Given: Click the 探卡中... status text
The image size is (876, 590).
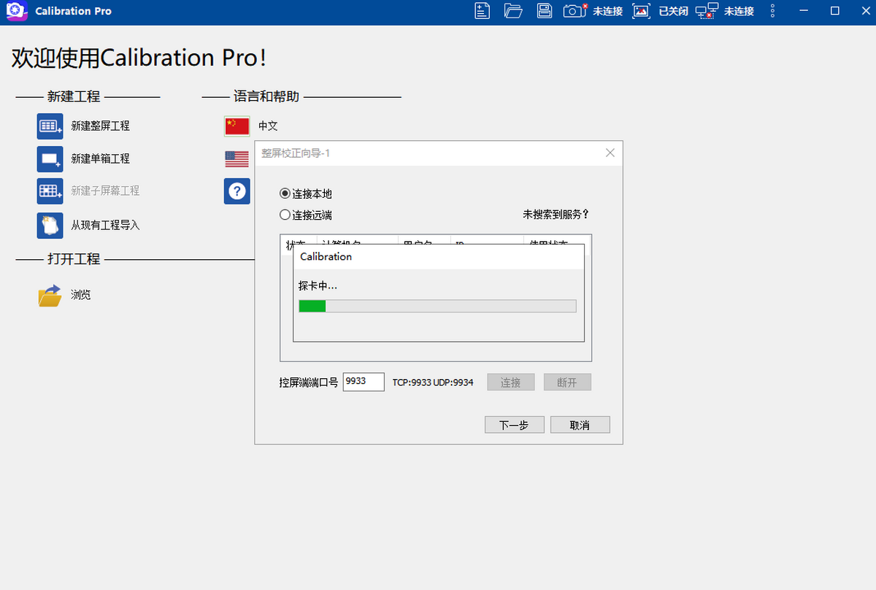Looking at the screenshot, I should point(318,286).
